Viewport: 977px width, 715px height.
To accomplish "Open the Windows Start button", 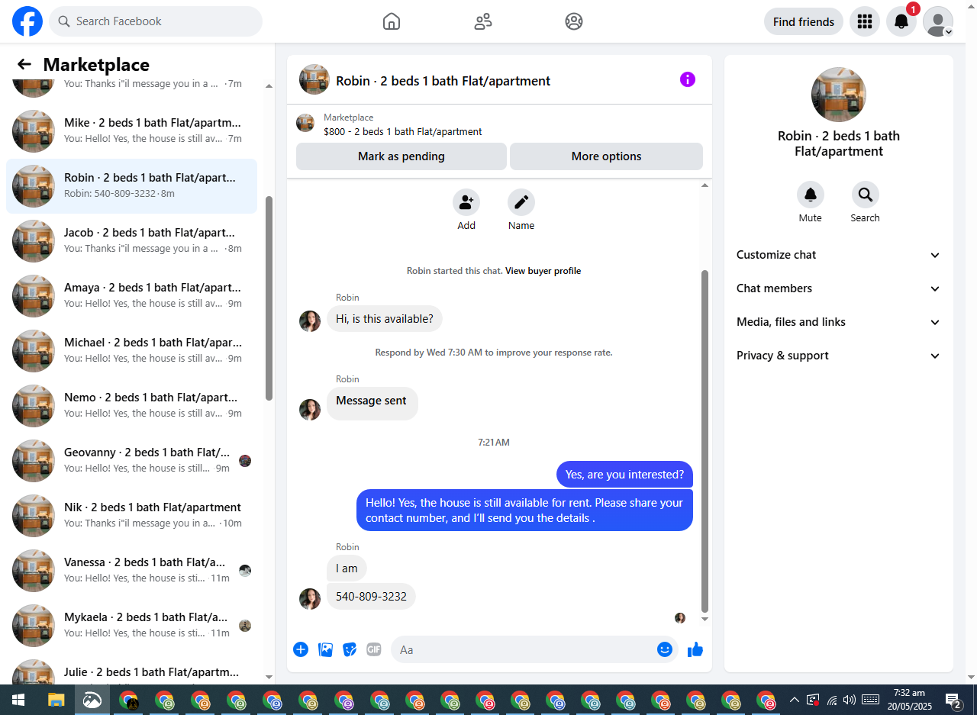I will click(18, 700).
